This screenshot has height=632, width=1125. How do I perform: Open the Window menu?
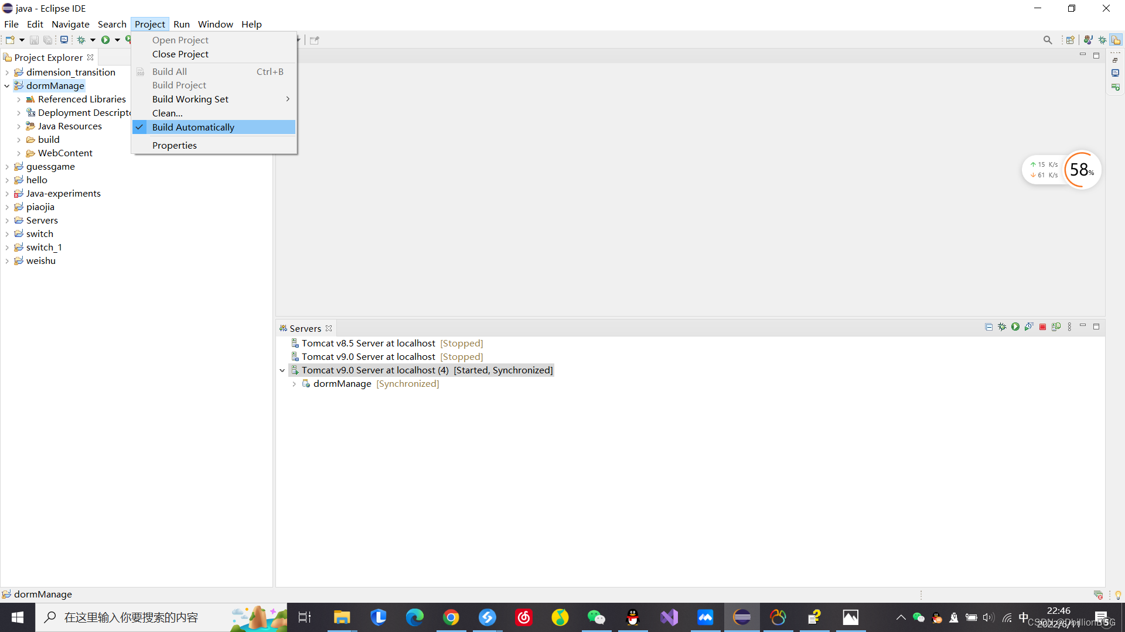pos(215,24)
